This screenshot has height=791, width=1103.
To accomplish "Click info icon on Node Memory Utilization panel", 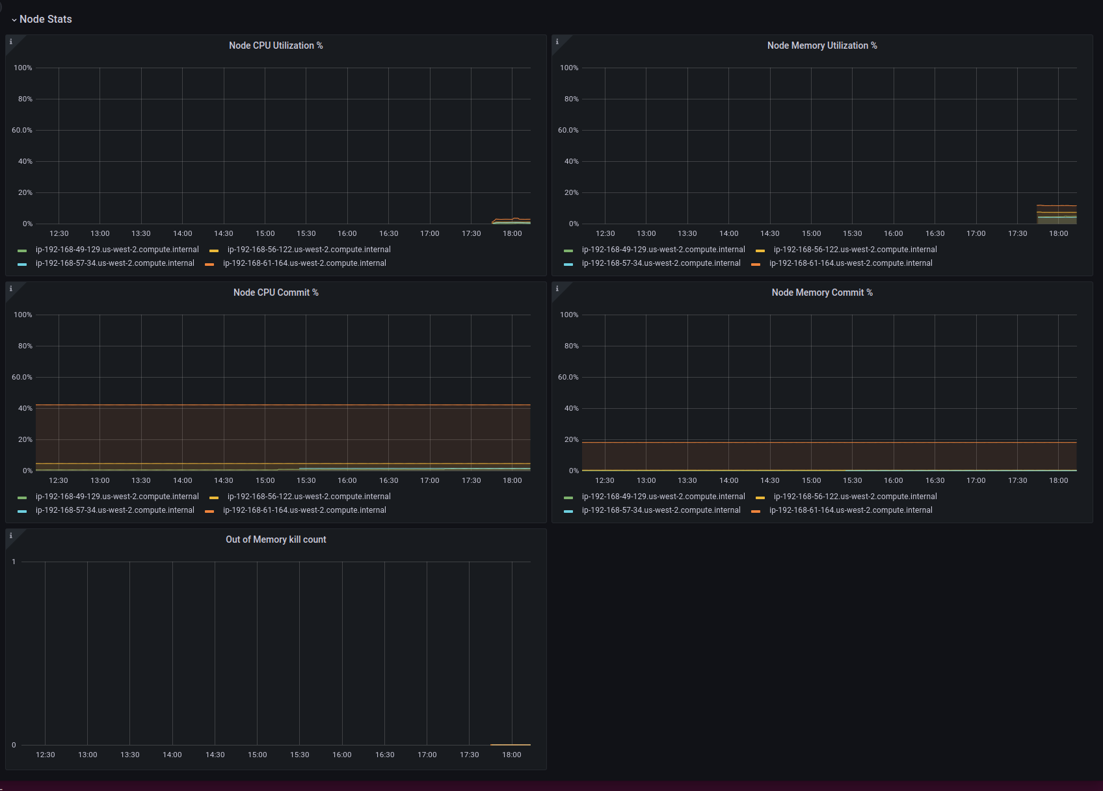I will click(x=557, y=41).
